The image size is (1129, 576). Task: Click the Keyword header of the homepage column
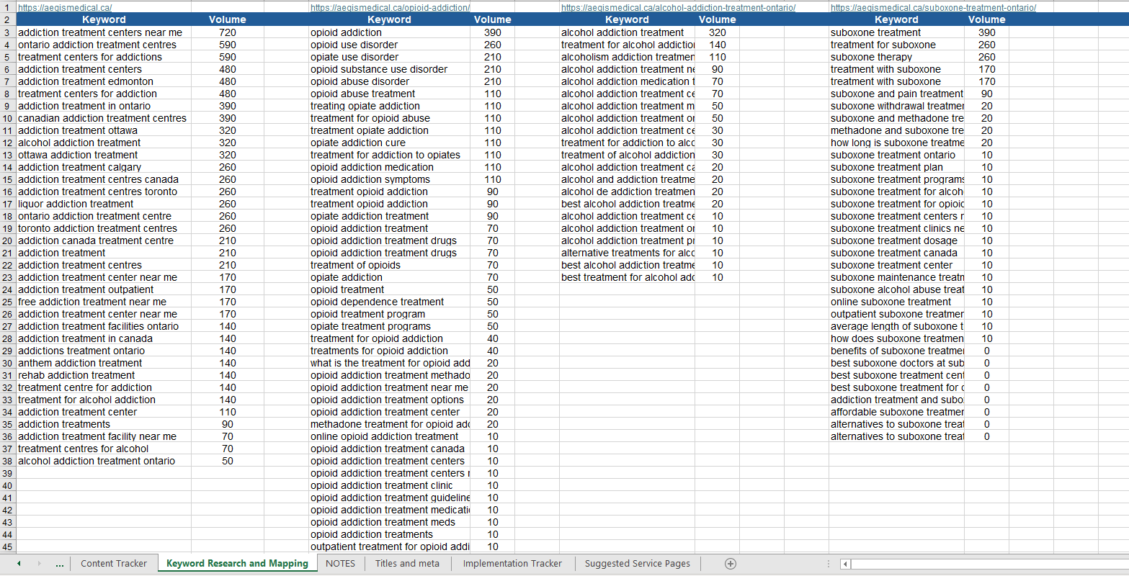pyautogui.click(x=104, y=20)
